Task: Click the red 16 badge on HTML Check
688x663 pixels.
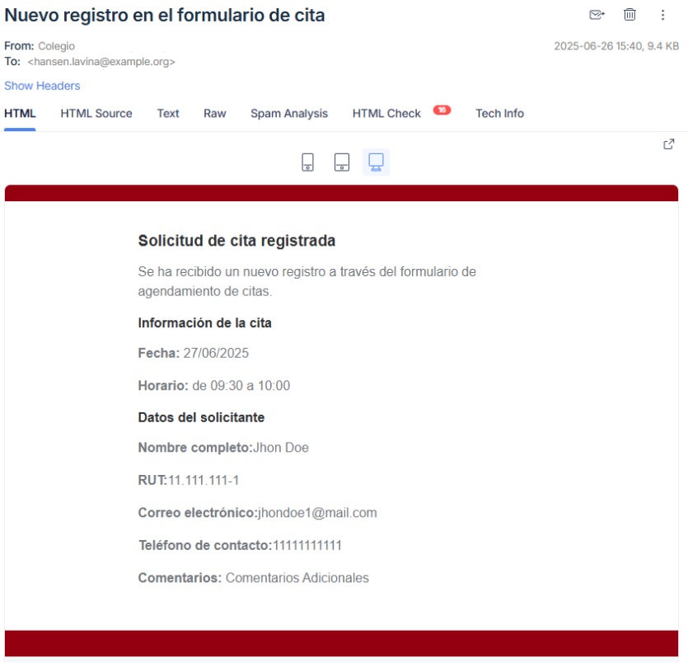Action: (442, 110)
